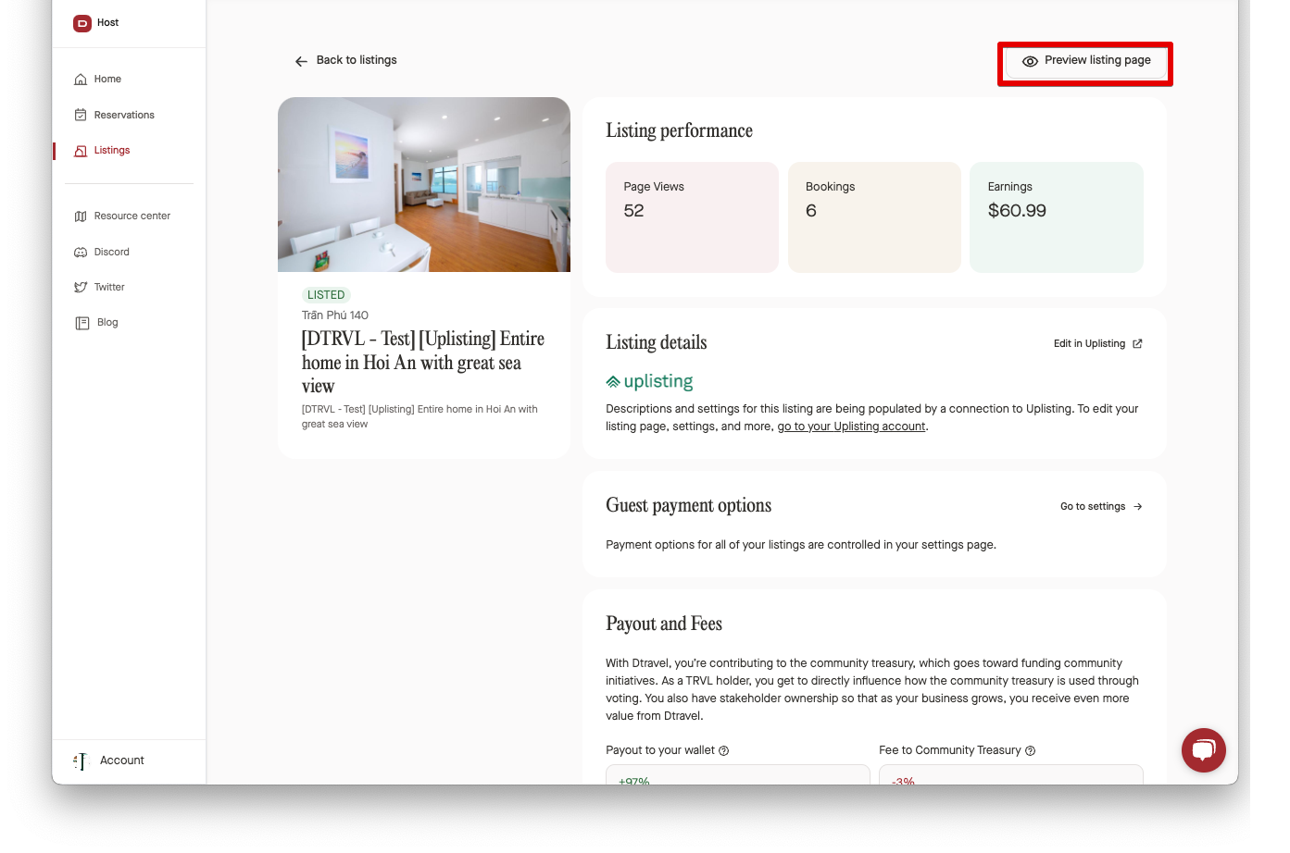Screen dimensions: 1290x853
Task: Open the chat support bubble
Action: click(x=1204, y=750)
